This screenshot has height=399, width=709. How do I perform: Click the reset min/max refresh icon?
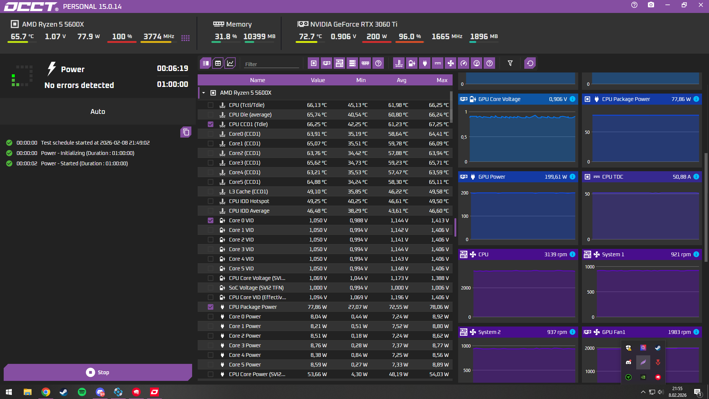(530, 63)
